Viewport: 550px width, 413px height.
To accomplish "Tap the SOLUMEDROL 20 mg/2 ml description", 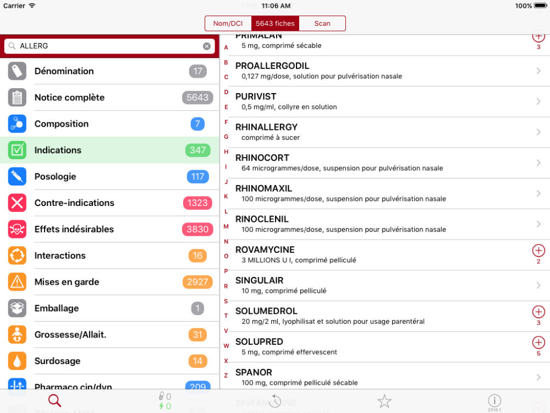I will click(x=333, y=322).
